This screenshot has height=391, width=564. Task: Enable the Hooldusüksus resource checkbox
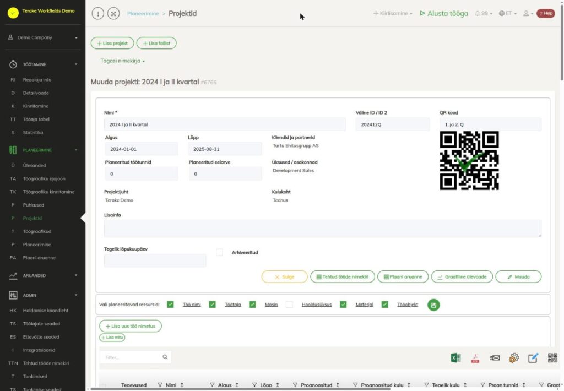pos(289,305)
